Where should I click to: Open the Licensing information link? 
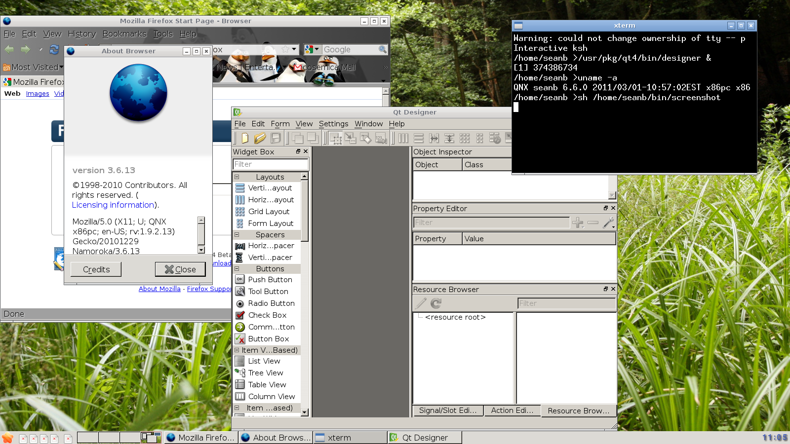click(x=113, y=205)
